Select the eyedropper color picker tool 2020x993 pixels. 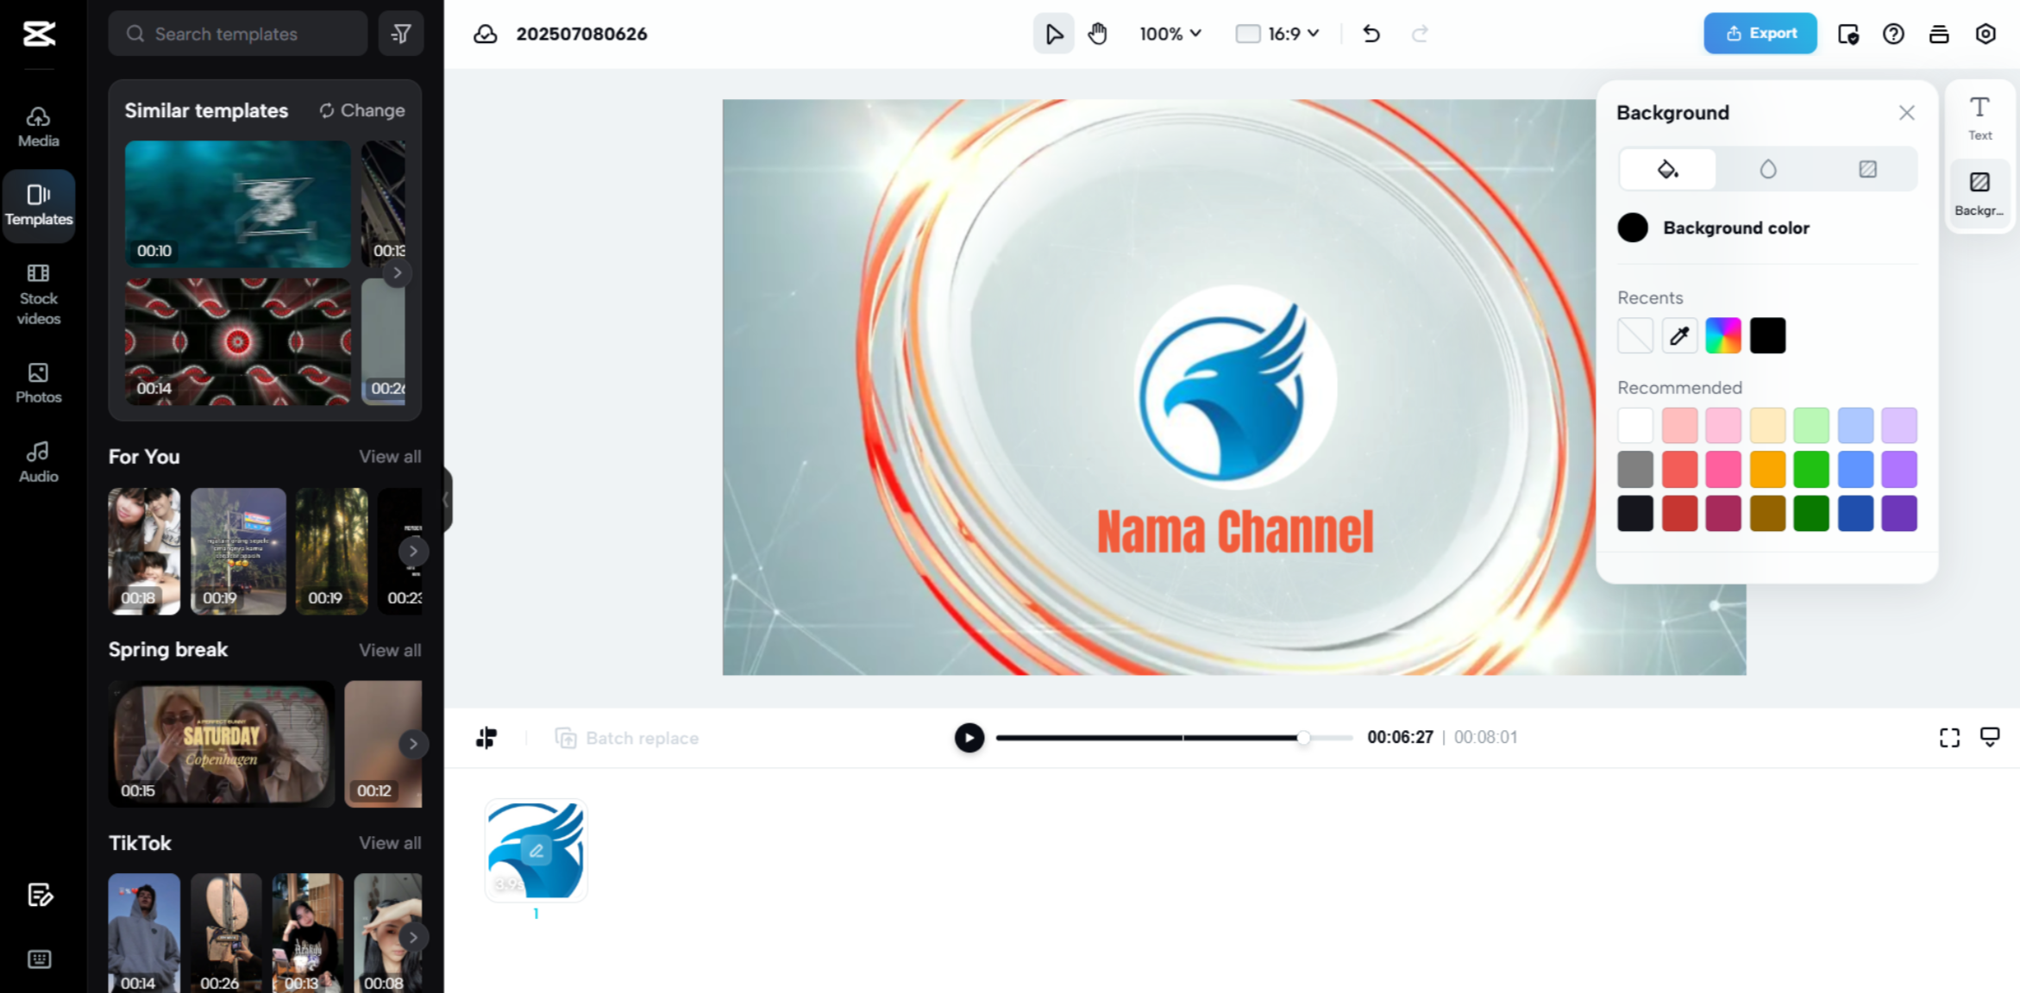point(1679,335)
